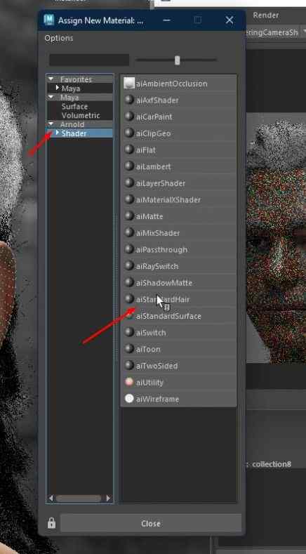Screen dimensions: 306x554
Task: Select the aiCarPaint text label
Action: point(154,117)
